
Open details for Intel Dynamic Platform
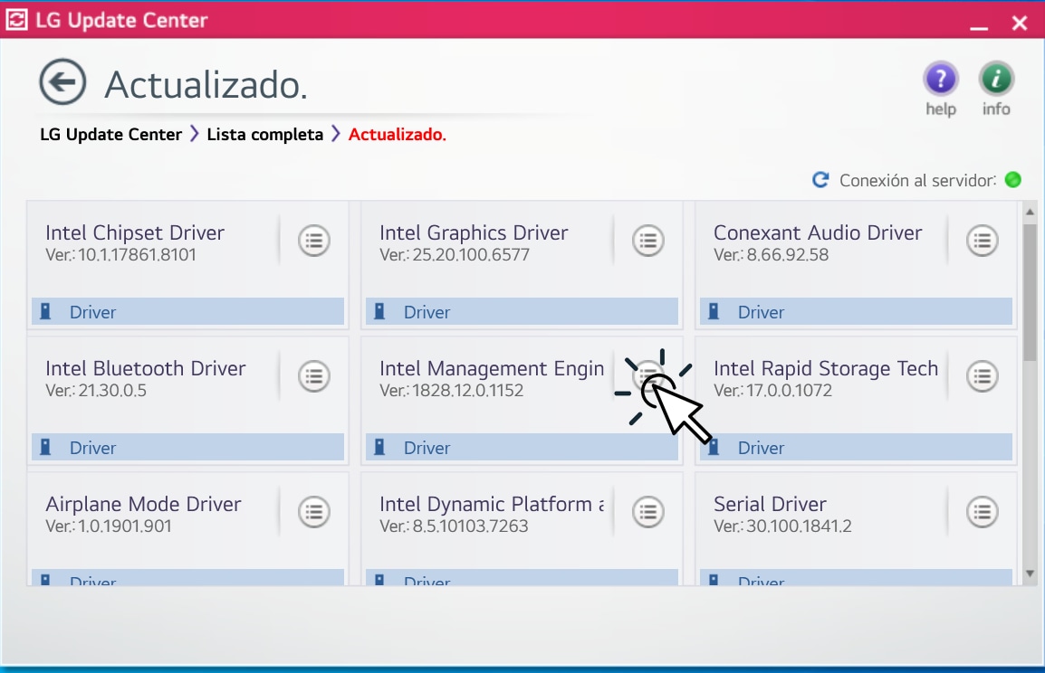647,512
